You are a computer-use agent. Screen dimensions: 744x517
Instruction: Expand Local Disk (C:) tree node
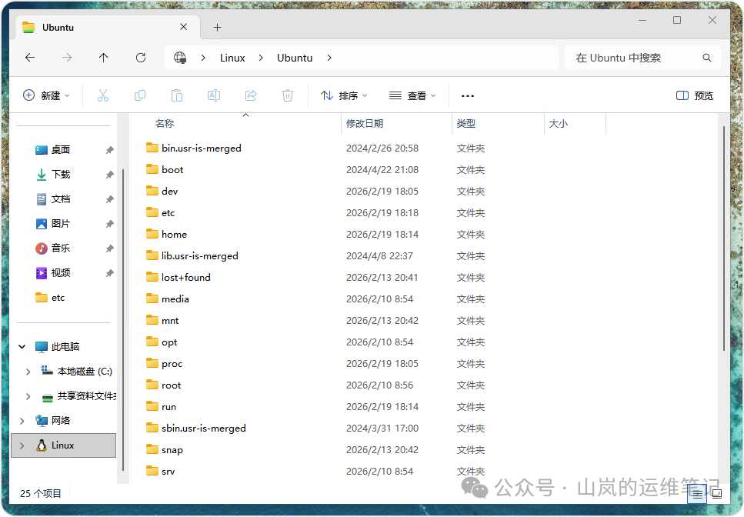28,372
